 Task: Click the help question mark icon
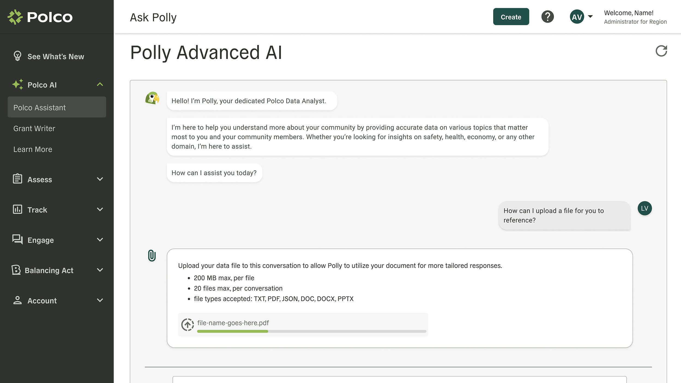[547, 17]
